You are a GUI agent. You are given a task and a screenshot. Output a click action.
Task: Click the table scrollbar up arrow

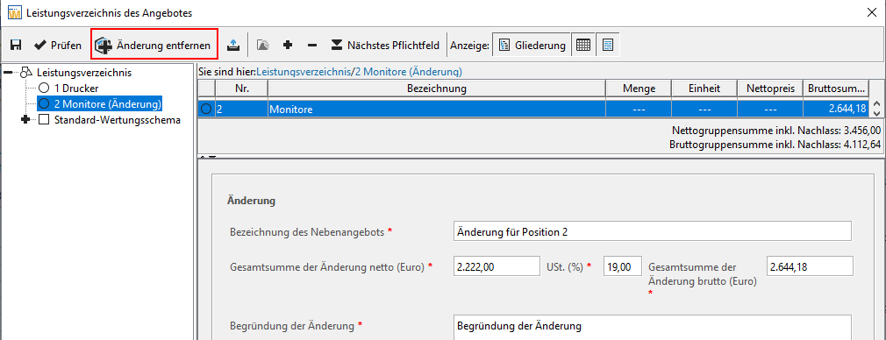pyautogui.click(x=877, y=104)
